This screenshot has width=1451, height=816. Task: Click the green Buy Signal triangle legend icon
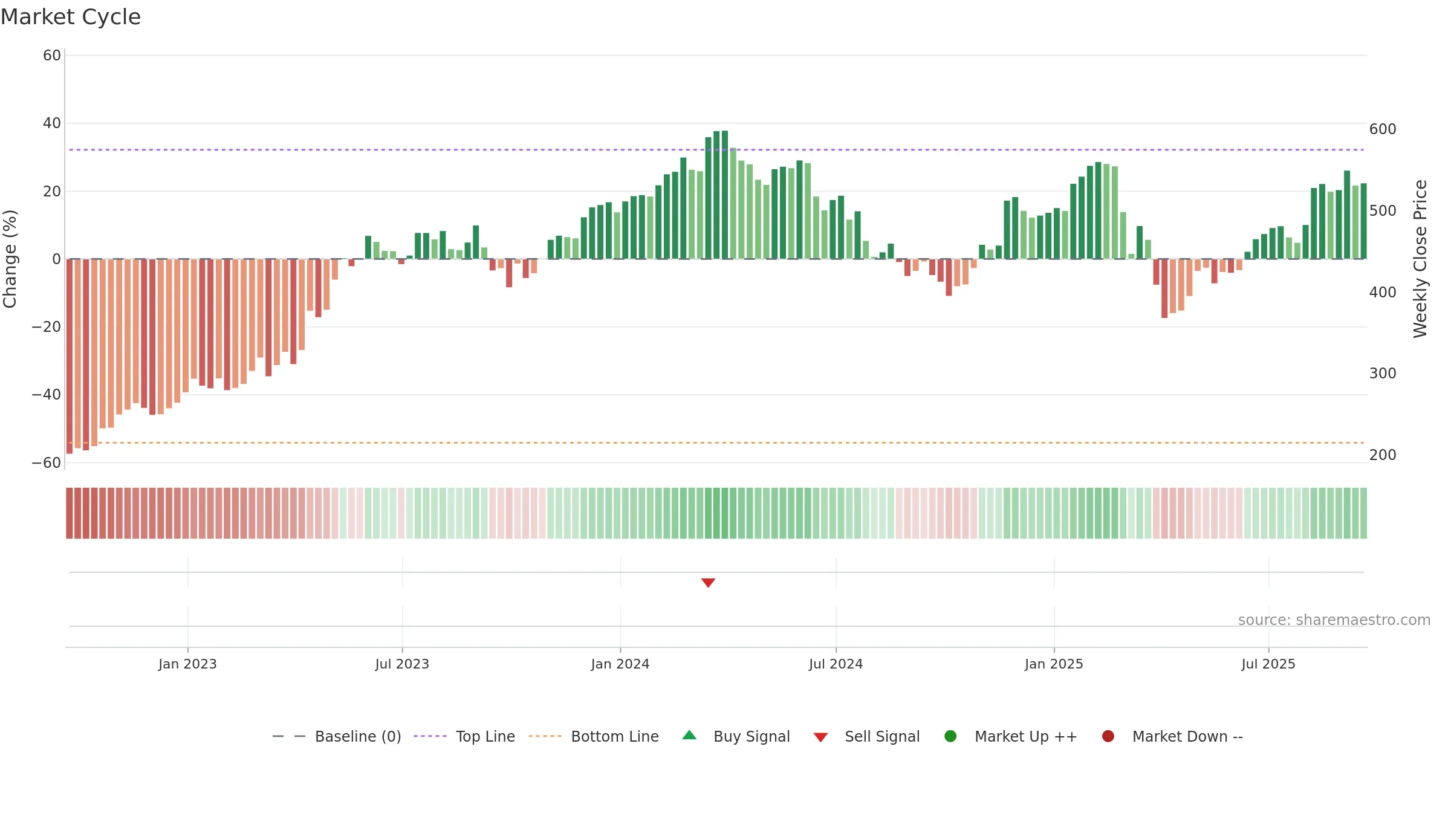(689, 735)
